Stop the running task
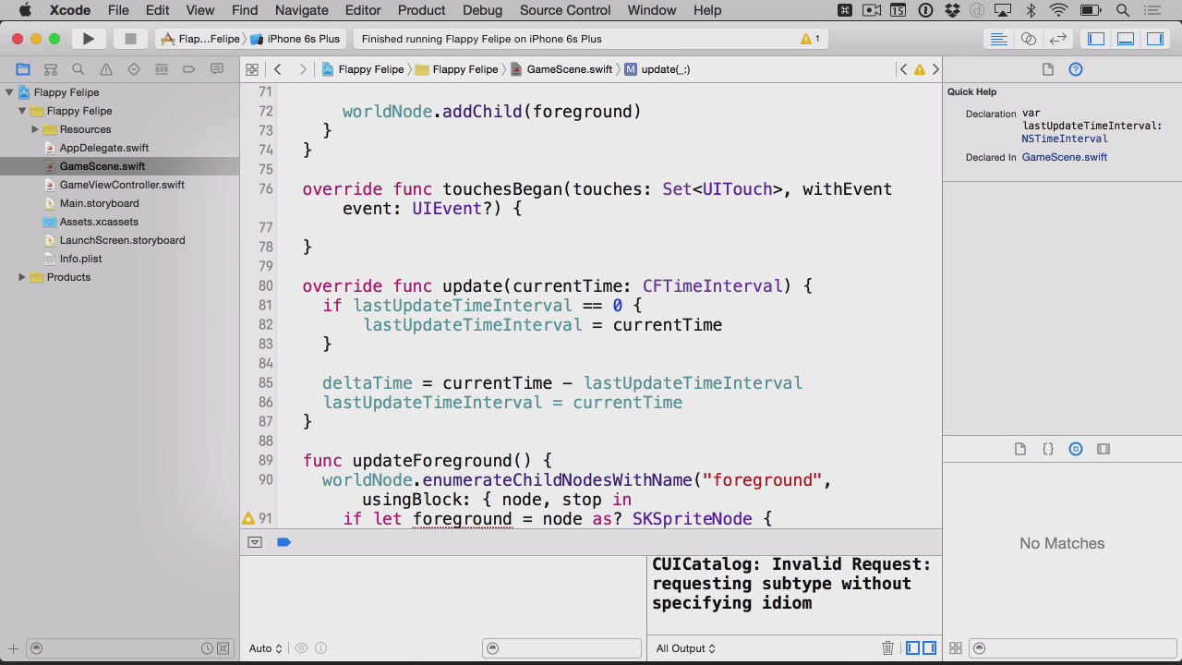The height and width of the screenshot is (665, 1182). pyautogui.click(x=130, y=39)
